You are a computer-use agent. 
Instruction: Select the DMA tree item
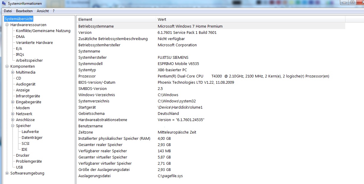click(x=20, y=37)
